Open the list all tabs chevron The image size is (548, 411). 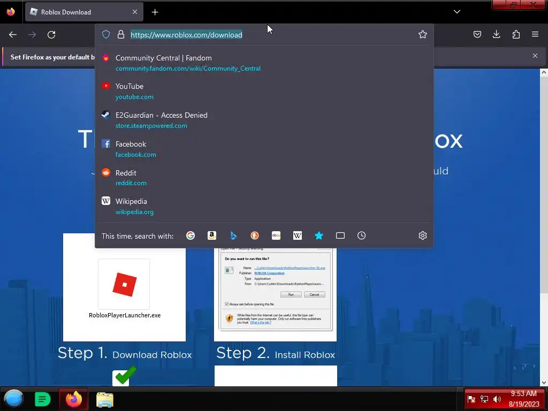click(457, 12)
